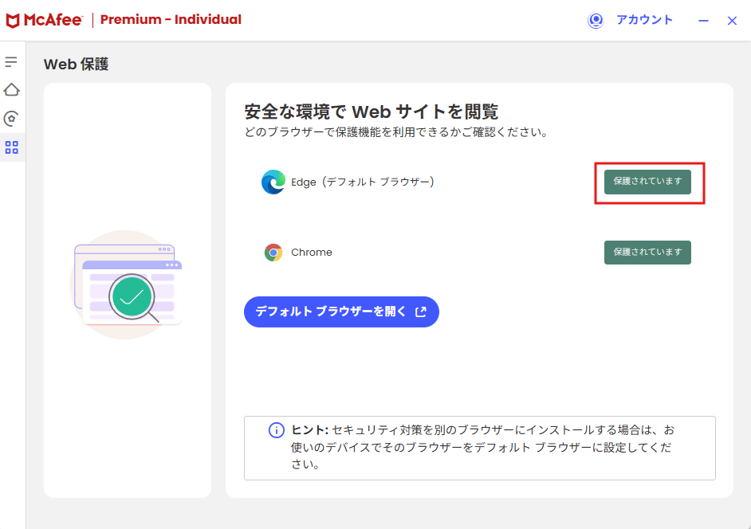This screenshot has width=751, height=529.
Task: Click Chrome's 保護されています status button
Action: (x=647, y=253)
